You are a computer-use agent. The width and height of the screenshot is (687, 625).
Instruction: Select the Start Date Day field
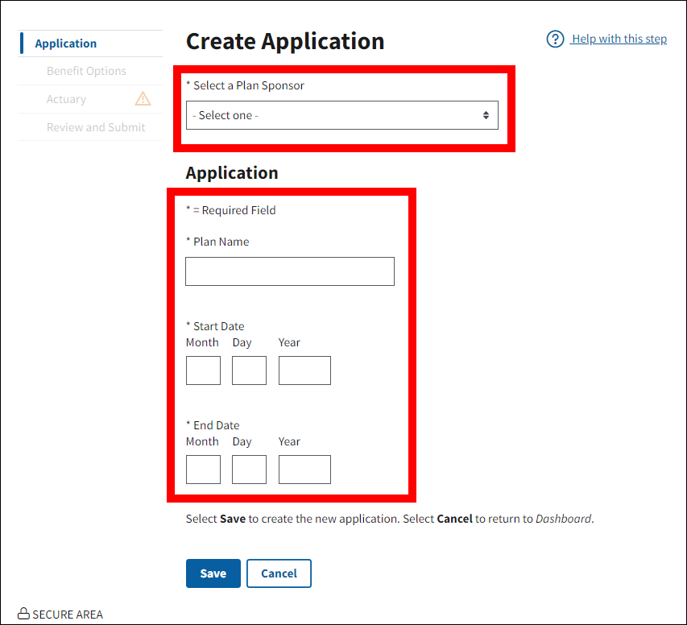click(x=249, y=370)
